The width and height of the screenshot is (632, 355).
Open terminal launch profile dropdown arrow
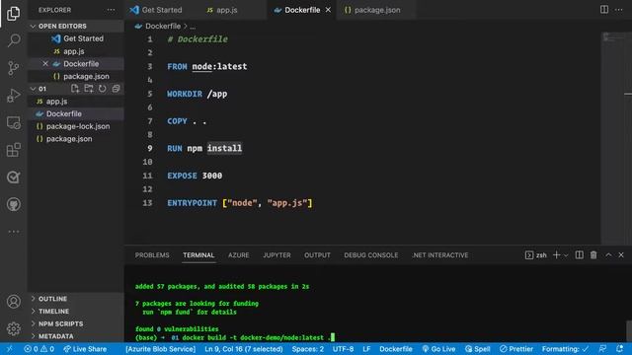566,255
